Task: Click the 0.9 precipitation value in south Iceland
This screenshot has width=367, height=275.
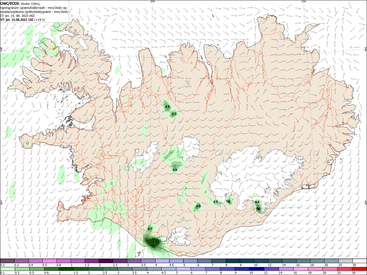Action: 198,206
